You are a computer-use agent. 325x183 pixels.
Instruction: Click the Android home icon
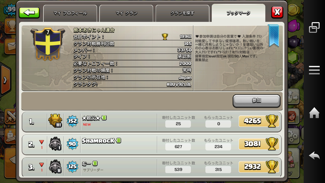tap(314, 113)
